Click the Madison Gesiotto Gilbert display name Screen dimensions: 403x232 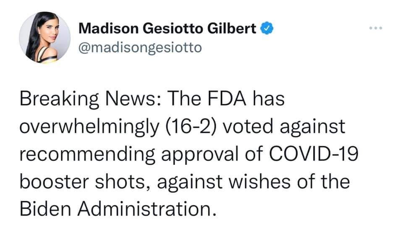pos(167,29)
